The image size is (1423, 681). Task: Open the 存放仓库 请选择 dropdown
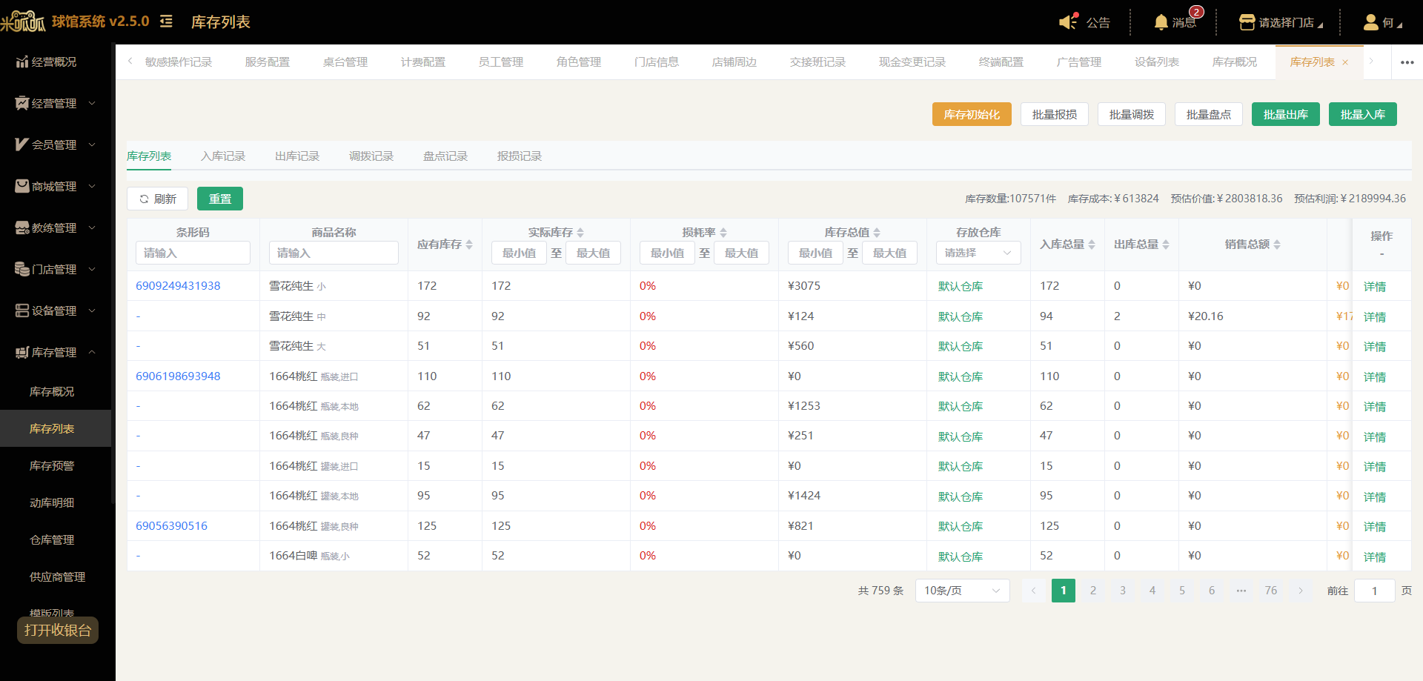pos(978,253)
